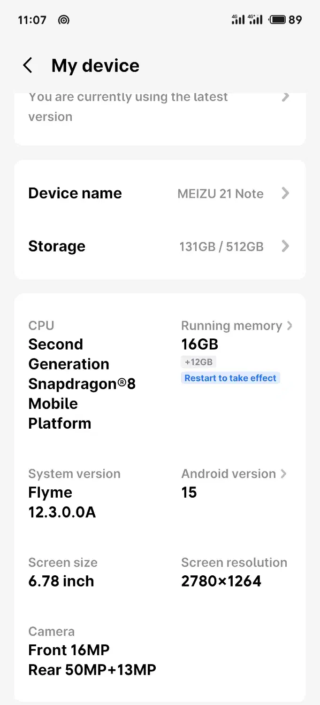
Task: Tap the Snapdragon CPU information text
Action: coord(82,384)
